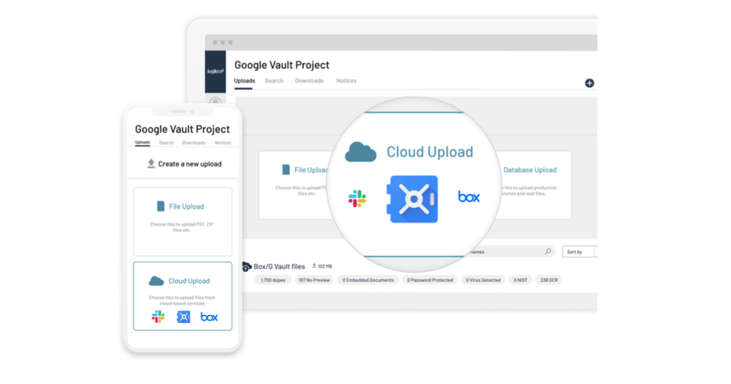Click the plus icon in desktop header

(x=590, y=83)
